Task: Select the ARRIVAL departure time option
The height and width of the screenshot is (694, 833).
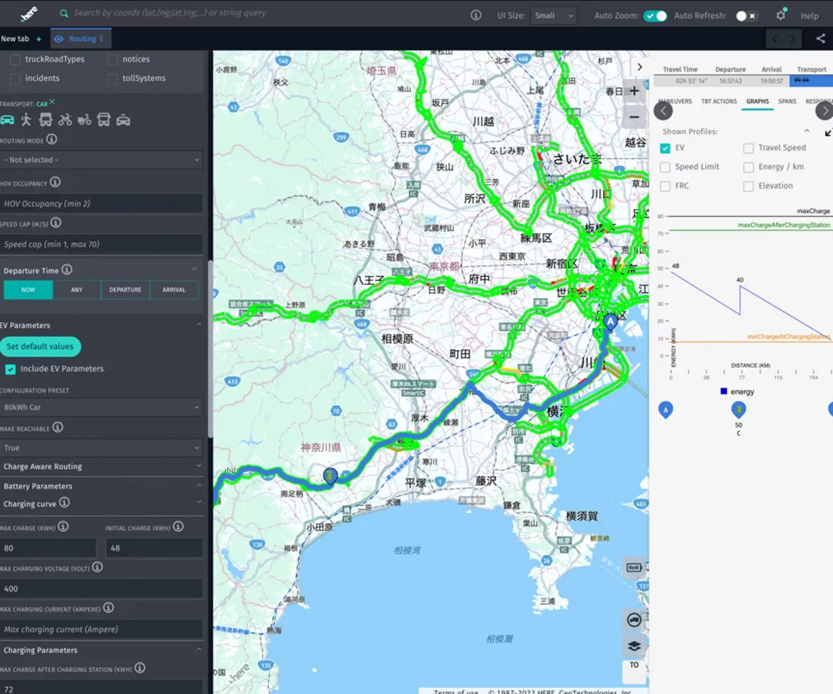Action: (x=174, y=289)
